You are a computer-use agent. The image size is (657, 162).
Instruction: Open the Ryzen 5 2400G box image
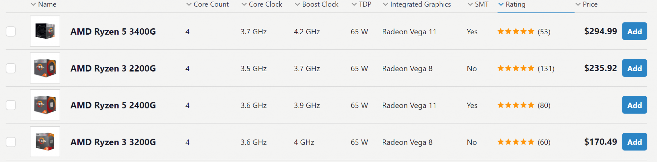tap(45, 105)
